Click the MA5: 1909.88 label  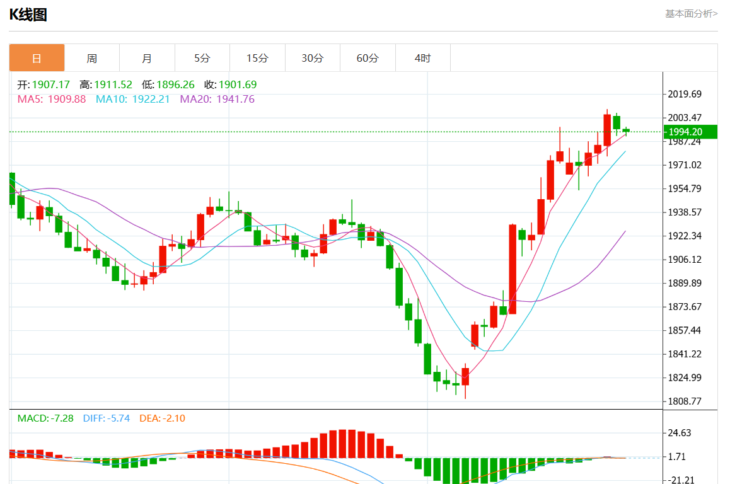click(52, 99)
